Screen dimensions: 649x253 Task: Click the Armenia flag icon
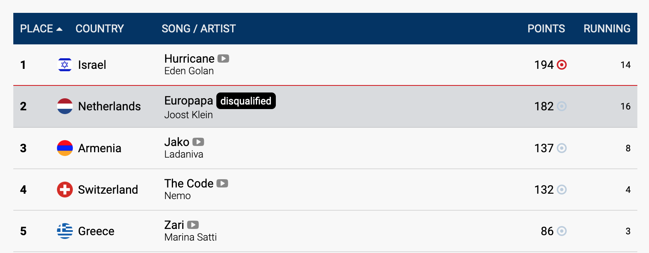coord(65,148)
